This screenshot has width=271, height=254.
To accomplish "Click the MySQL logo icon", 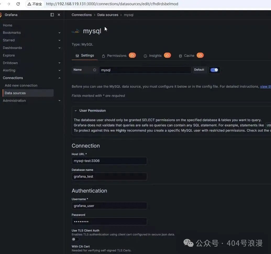I will coord(75,31).
